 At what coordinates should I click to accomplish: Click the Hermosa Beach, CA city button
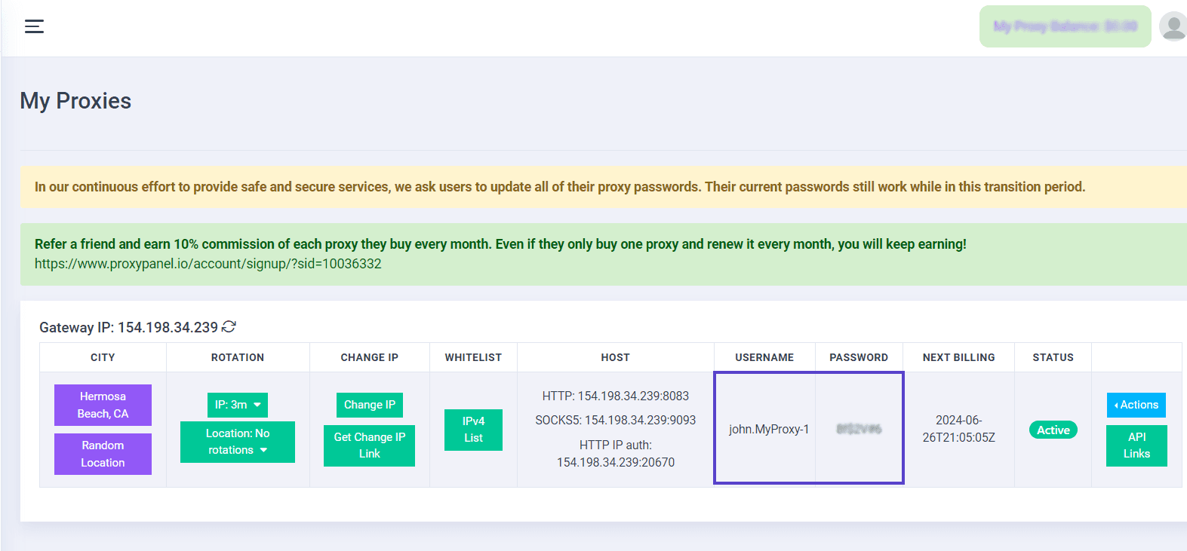pyautogui.click(x=103, y=405)
